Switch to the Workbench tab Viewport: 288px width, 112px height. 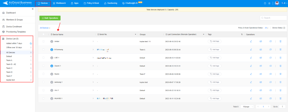(x=59, y=3)
